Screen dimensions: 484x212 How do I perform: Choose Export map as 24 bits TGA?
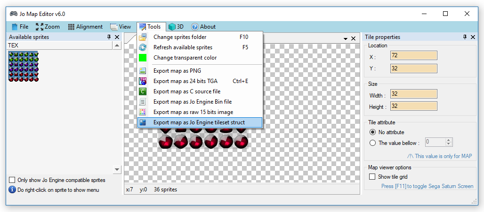[x=200, y=81]
